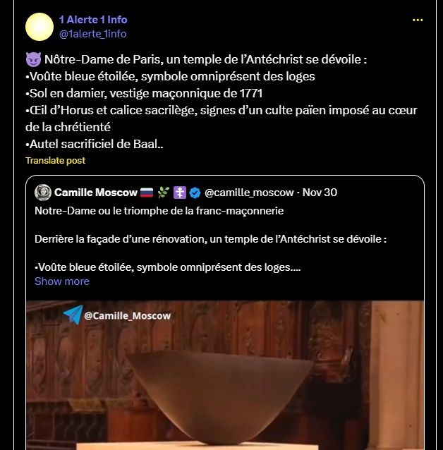Image resolution: width=443 pixels, height=450 pixels.
Task: Click the Russian flag emoji in quoted name
Action: point(147,193)
